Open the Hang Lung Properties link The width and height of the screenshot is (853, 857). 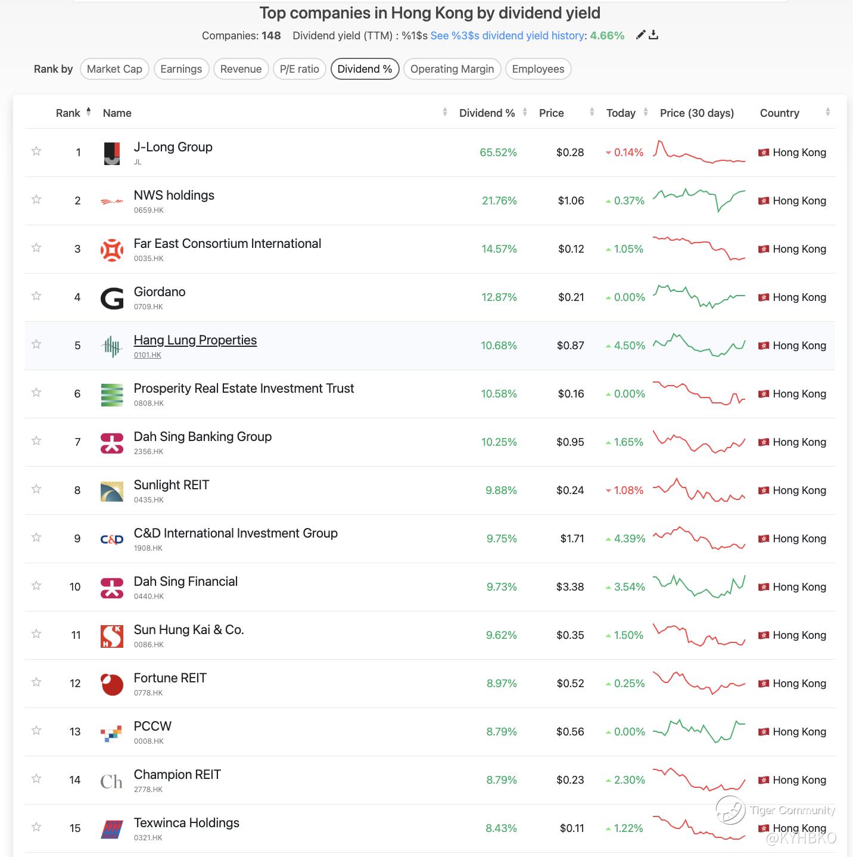tap(195, 340)
